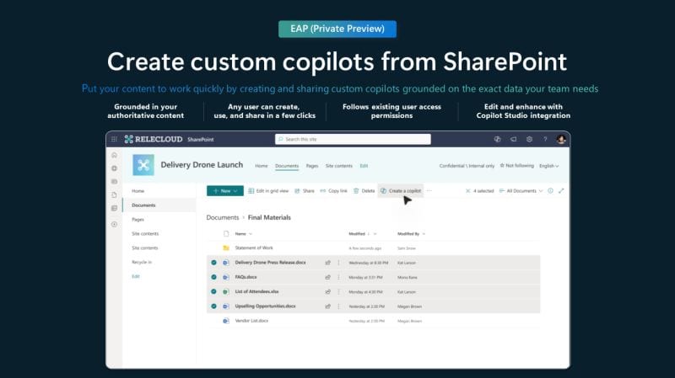Click the Delivery Drone Launch site title
Screen dimensions: 675x378
[202, 165]
